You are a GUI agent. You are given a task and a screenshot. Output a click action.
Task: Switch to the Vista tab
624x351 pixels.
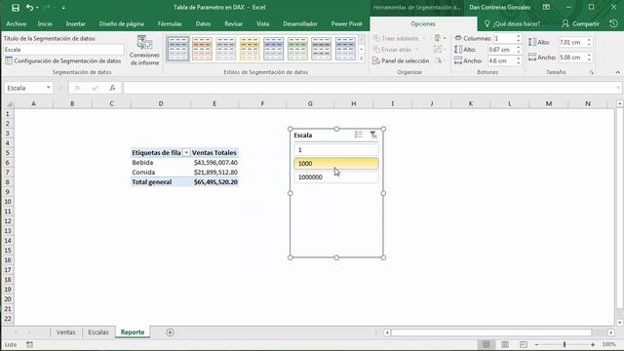click(x=262, y=23)
